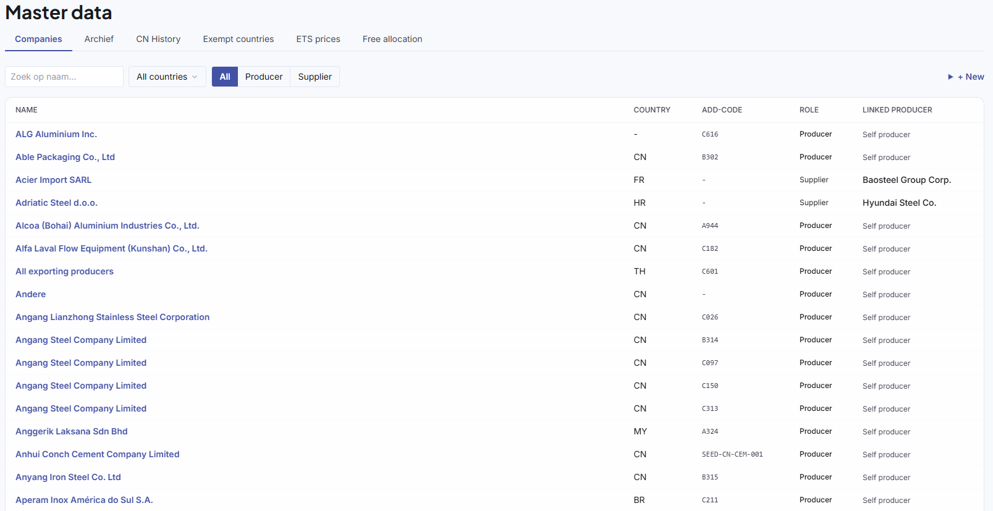Viewport: 993px width, 511px height.
Task: Select the All role filter
Action: coord(225,77)
